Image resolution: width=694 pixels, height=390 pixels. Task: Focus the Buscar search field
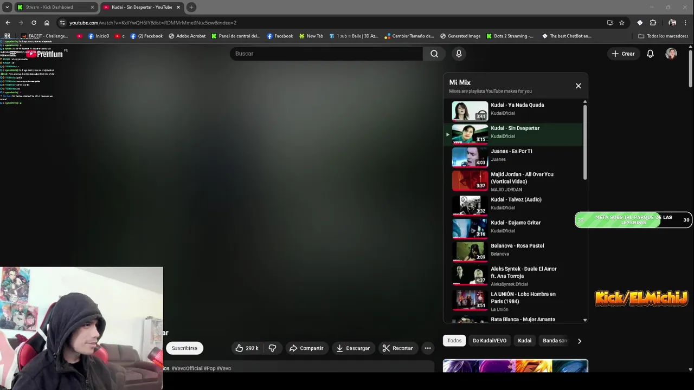326,54
